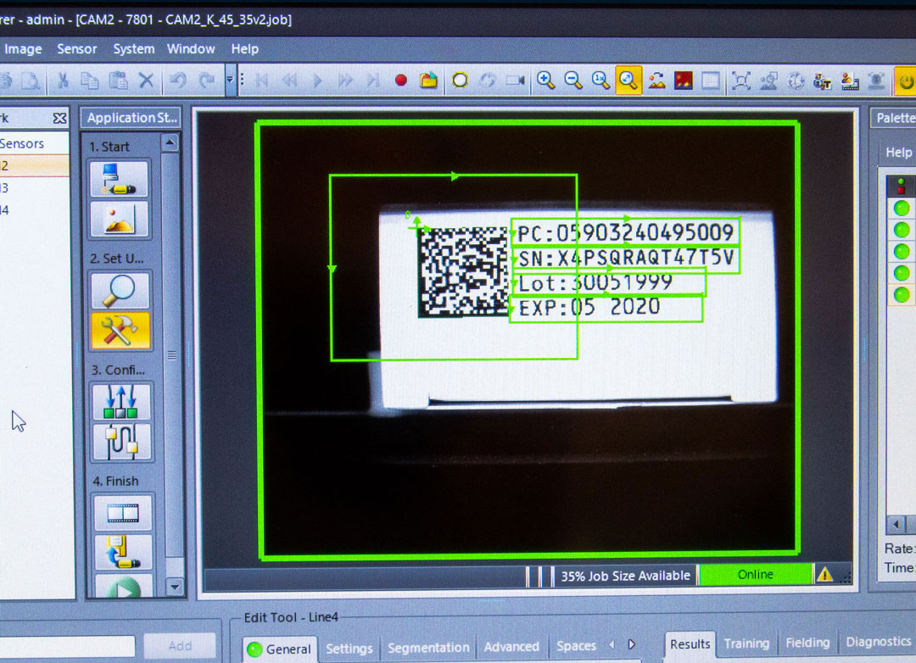The height and width of the screenshot is (663, 916).
Task: Click the Redo arrow icon
Action: coord(206,81)
